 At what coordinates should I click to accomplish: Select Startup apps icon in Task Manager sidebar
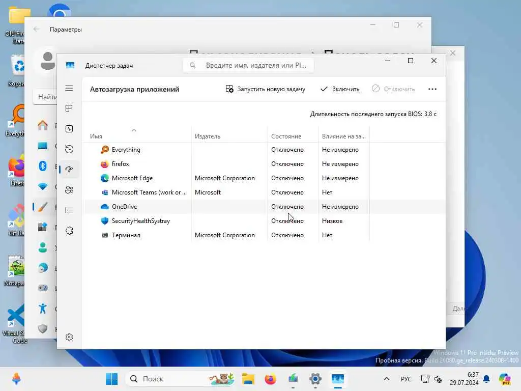pos(69,169)
